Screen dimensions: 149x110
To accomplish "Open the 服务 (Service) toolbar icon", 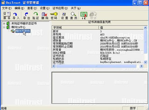I will point(7,16).
